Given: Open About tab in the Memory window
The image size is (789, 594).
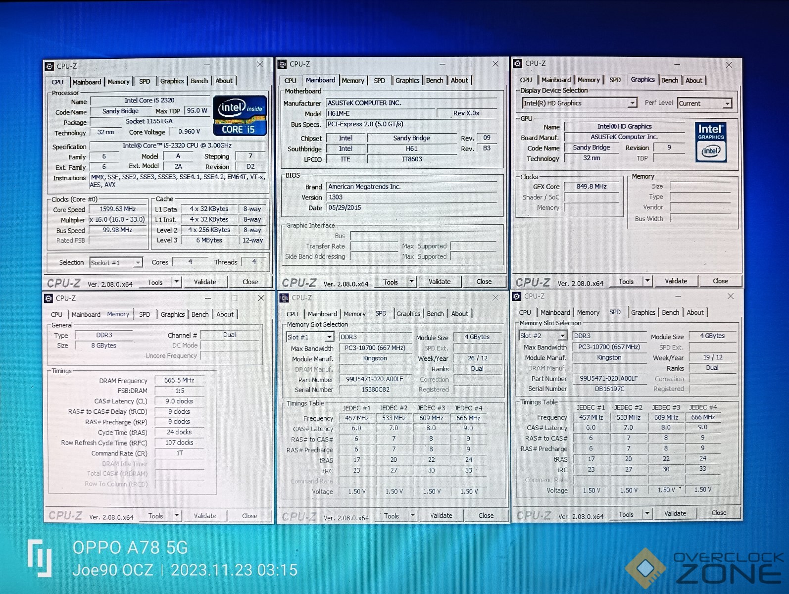Looking at the screenshot, I should click(225, 314).
